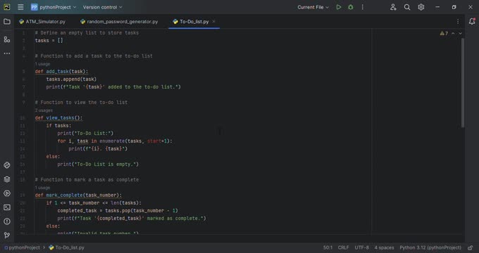Open the Git version control tool window
Viewport: 479px width, 253px height.
point(7,235)
